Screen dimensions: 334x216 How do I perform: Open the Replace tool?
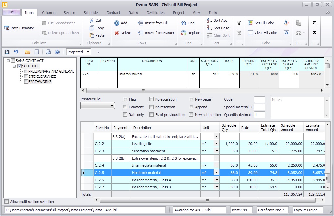click(191, 33)
